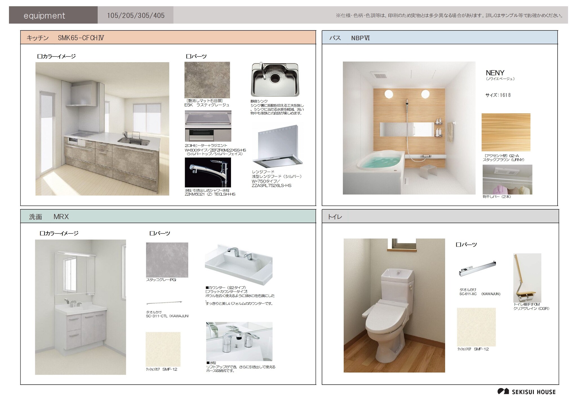Click the flat counter type basin image
This screenshot has height=408, width=577.
coord(239,264)
